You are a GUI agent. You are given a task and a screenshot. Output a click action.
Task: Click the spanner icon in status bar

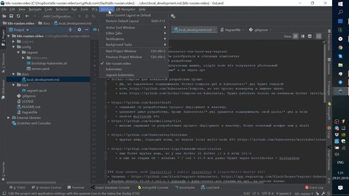(323, 194)
